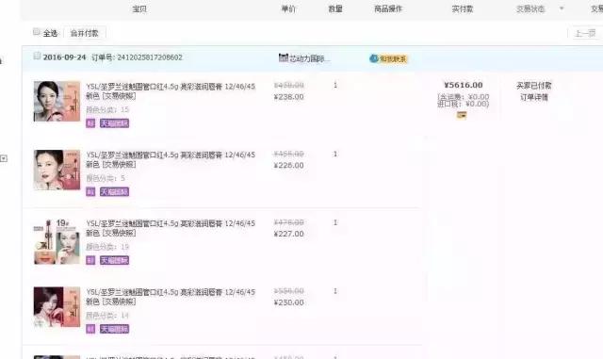Viewport: 603px width, 359px height.
Task: Click small purple badge on color 19 item
Action: click(90, 260)
